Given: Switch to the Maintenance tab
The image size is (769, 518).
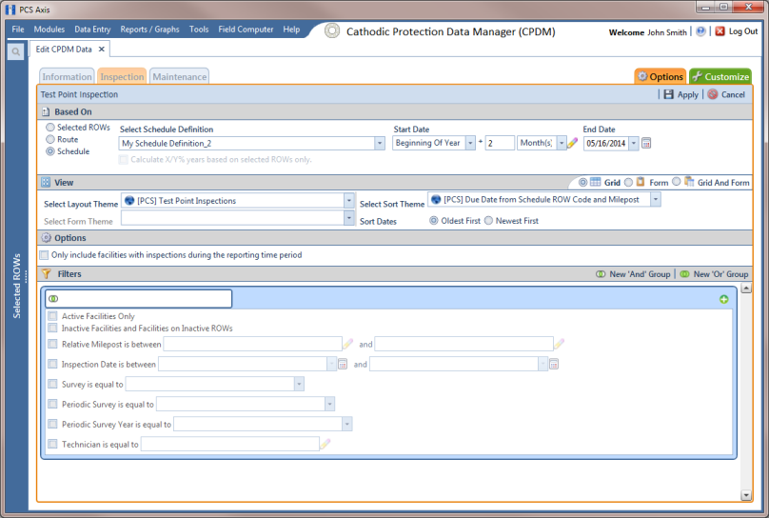Looking at the screenshot, I should [x=180, y=76].
